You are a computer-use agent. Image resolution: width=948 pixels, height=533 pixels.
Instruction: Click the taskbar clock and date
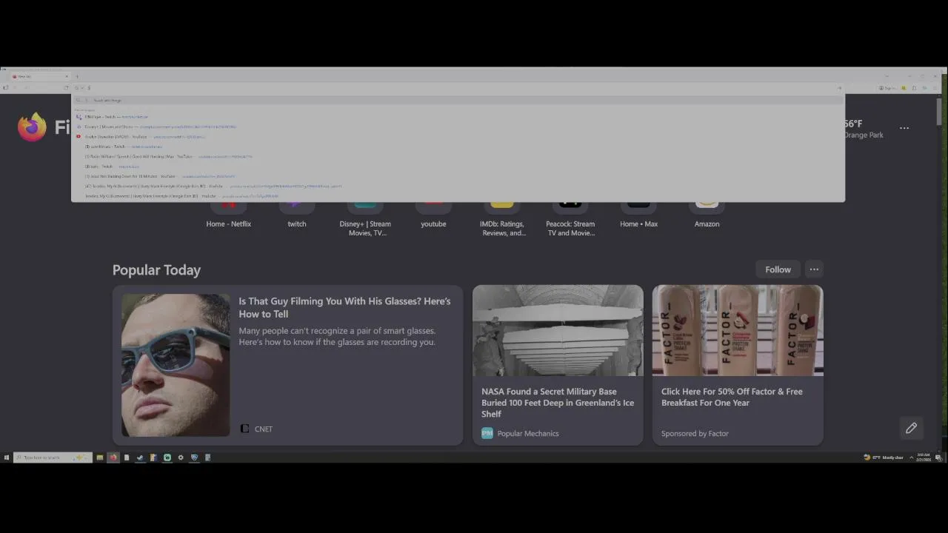(924, 457)
